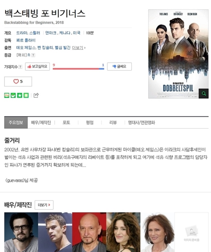Viewport: 211px width, 252px height.
Task: Click the green cafe cup share icon
Action: point(13,95)
